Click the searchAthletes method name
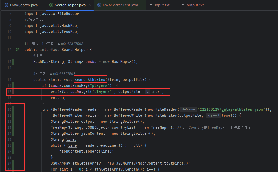Screen dimensions: 278x172 pyautogui.click(x=90, y=79)
